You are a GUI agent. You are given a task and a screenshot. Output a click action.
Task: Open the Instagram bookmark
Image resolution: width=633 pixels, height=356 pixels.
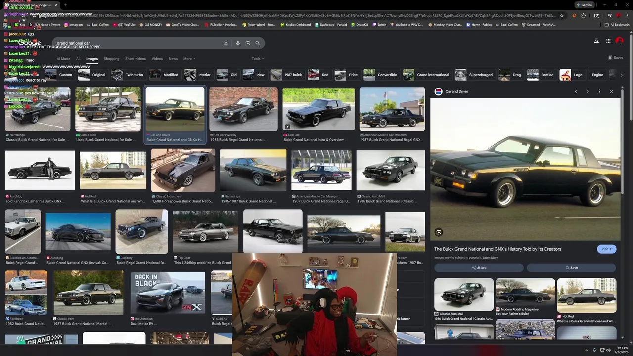pos(73,25)
